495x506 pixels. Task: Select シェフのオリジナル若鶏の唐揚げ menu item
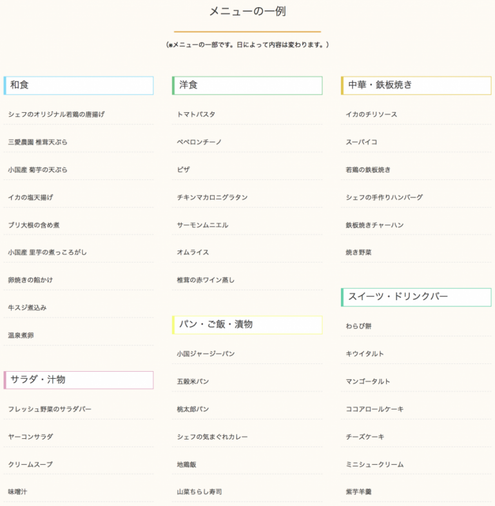coord(56,114)
